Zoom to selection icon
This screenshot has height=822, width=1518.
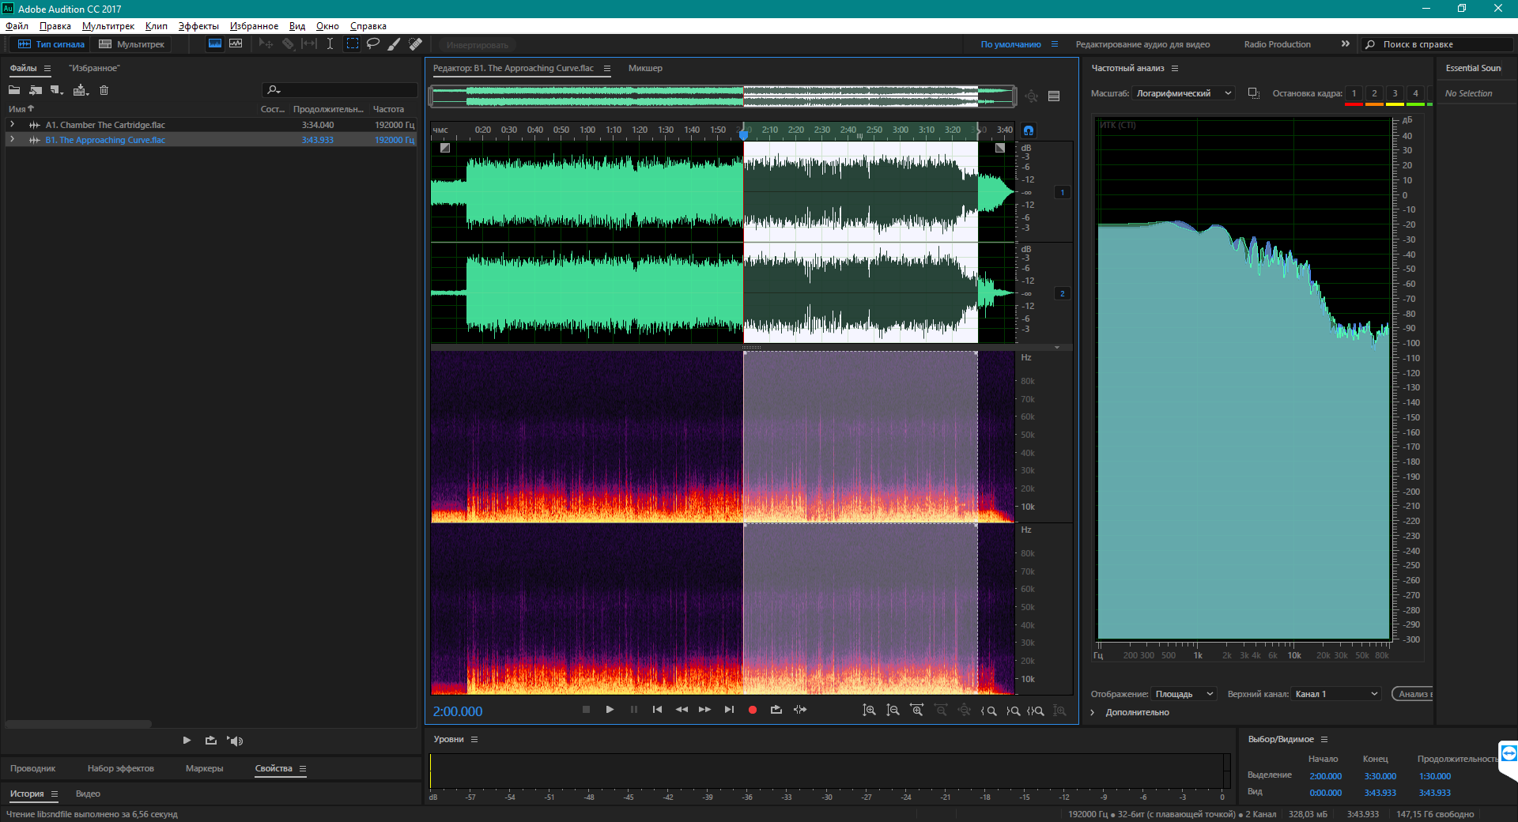coord(1036,711)
